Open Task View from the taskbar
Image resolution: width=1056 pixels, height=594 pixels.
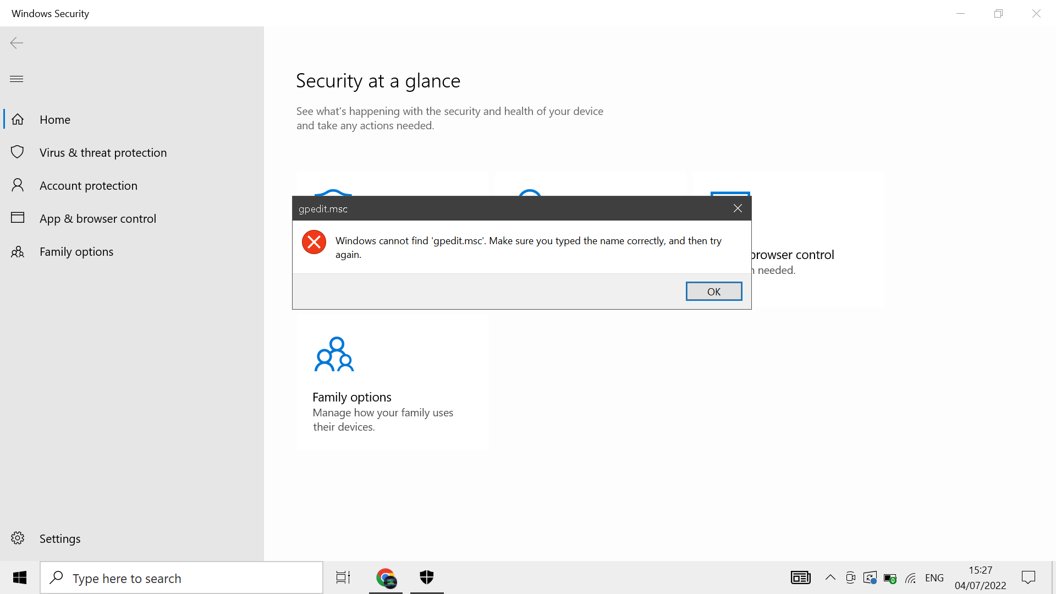[343, 577]
